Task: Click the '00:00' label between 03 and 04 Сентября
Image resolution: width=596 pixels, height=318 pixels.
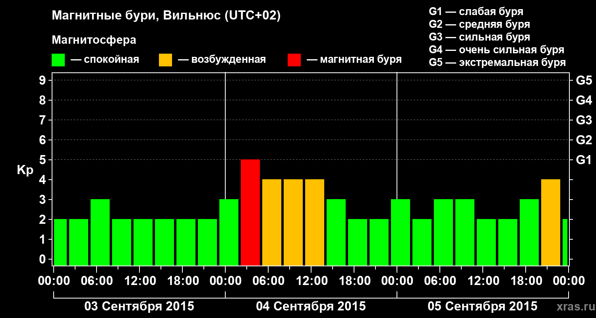Action: pyautogui.click(x=225, y=281)
